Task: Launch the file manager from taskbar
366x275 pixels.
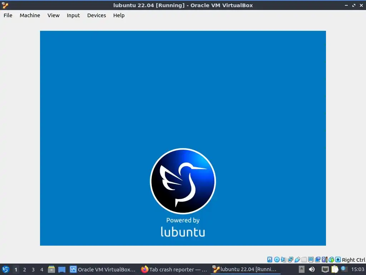Action: pyautogui.click(x=51, y=269)
